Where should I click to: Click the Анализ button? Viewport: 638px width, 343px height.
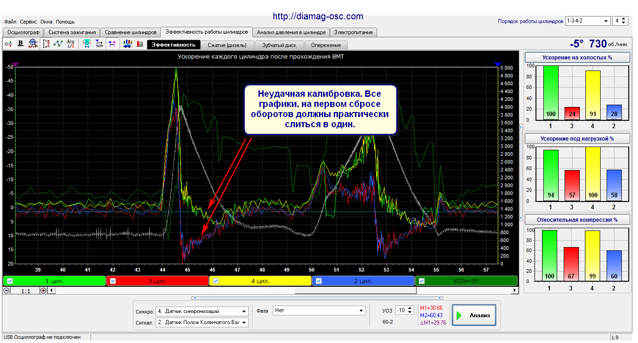tap(474, 315)
